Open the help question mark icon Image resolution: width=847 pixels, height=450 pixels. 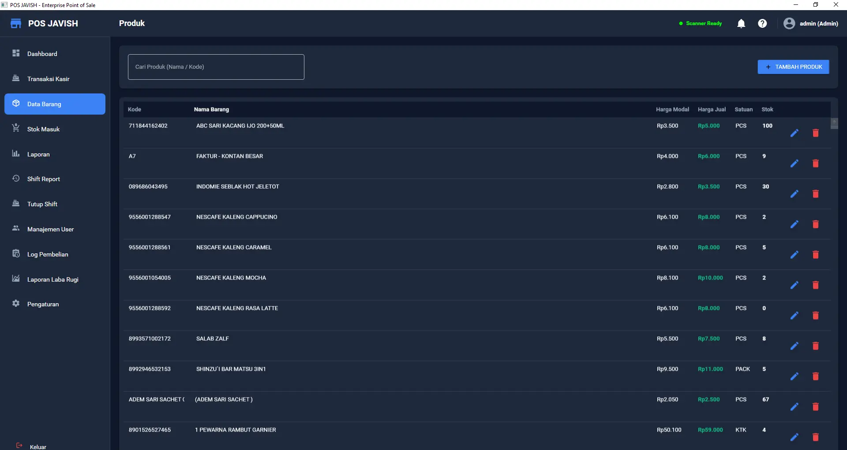tap(762, 24)
